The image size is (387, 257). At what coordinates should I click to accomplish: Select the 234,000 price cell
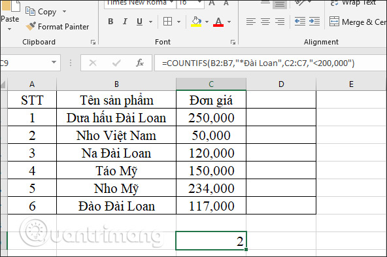[211, 188]
